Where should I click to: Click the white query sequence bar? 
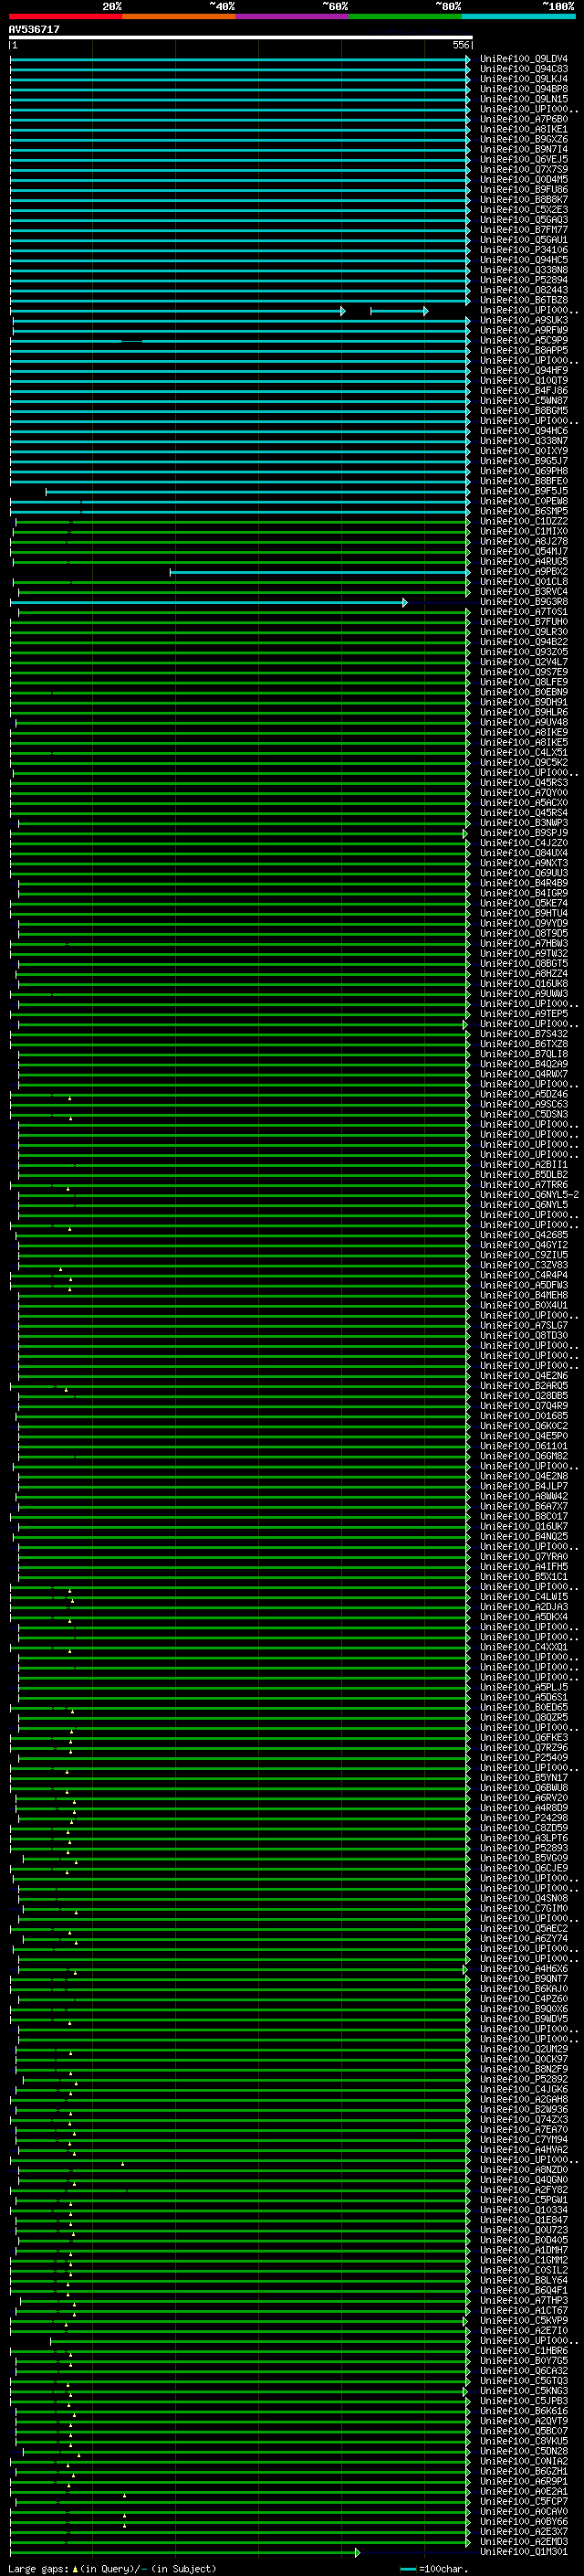[x=241, y=37]
